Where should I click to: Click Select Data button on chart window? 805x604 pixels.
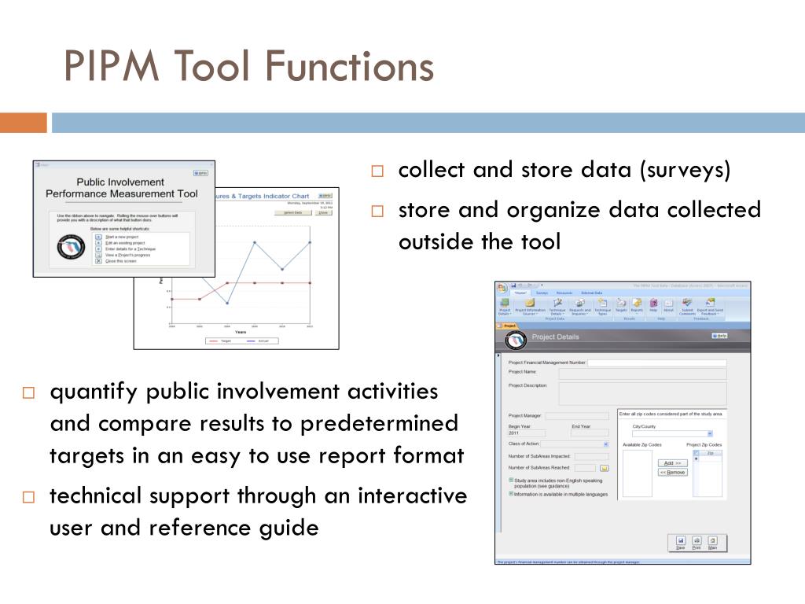tap(293, 212)
